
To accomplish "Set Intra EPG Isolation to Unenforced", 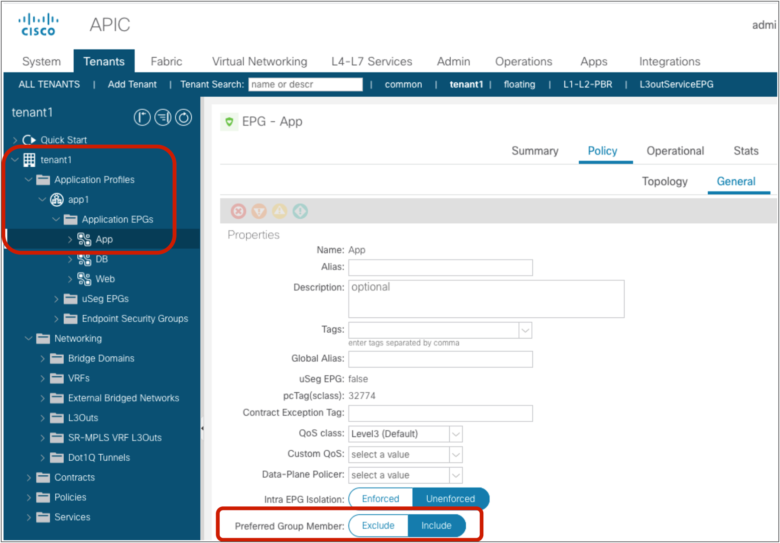I will click(451, 499).
